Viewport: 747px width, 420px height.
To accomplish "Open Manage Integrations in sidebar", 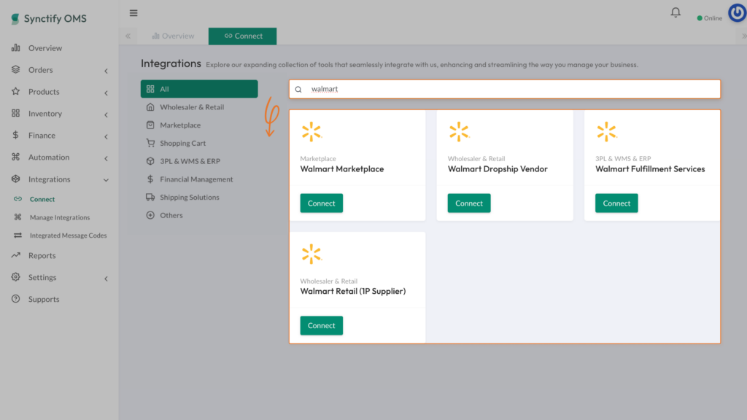I will tap(60, 217).
